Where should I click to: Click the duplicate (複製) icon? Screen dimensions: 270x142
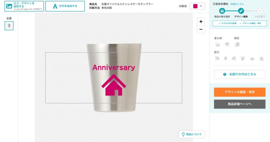237,44
